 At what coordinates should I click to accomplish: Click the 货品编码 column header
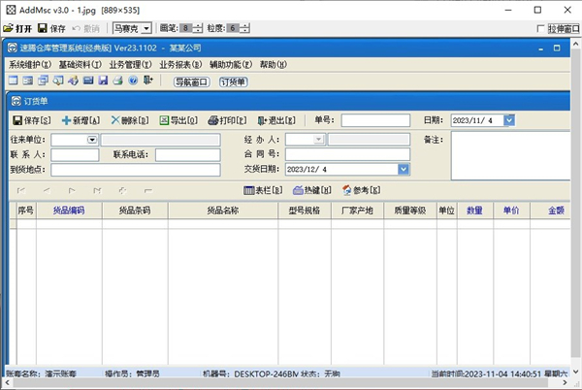[x=69, y=211]
